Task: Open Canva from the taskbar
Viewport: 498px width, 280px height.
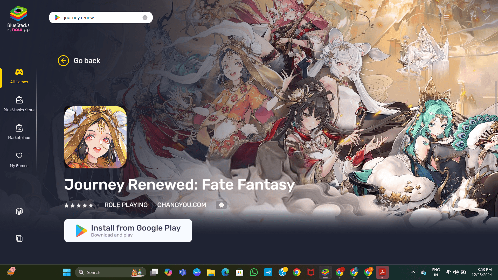Action: pos(197,272)
